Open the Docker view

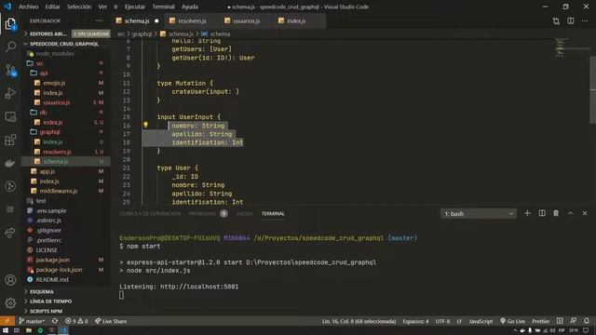pyautogui.click(x=10, y=163)
